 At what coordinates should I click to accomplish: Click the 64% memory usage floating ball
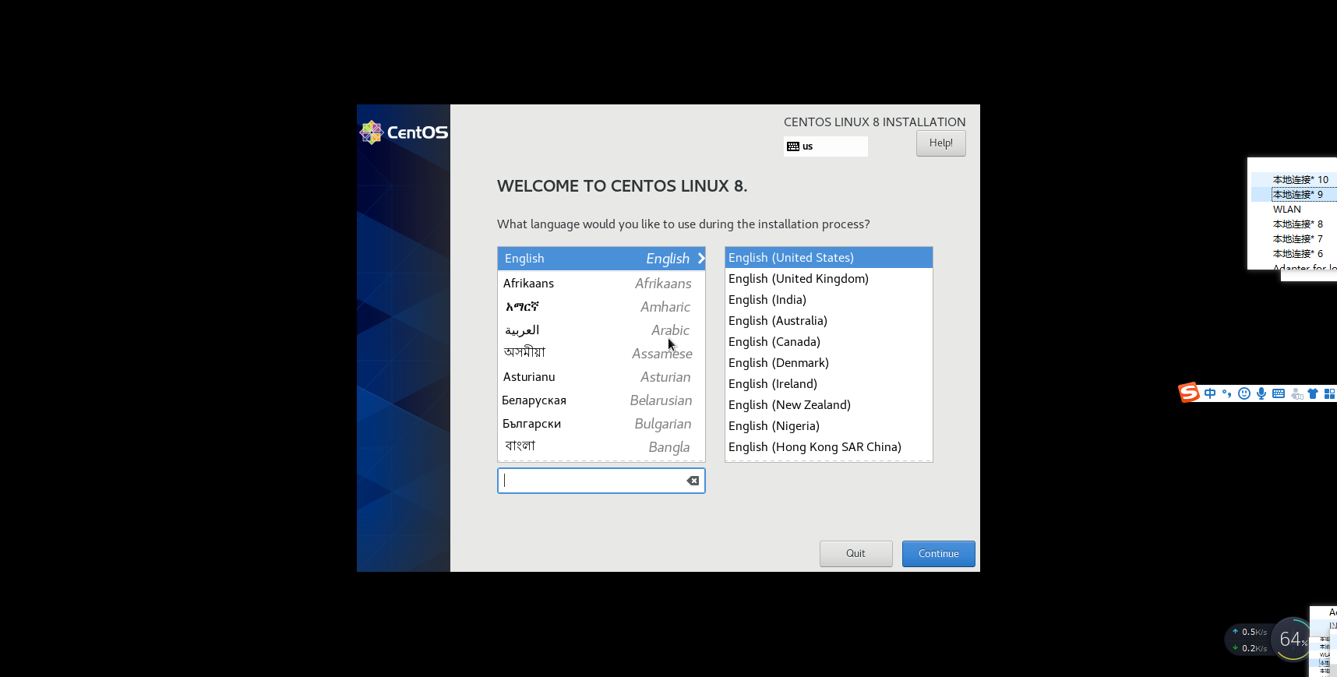tap(1293, 640)
